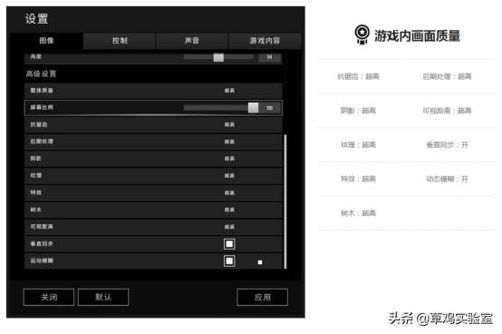This screenshot has height=334, width=502.
Task: Click the 亮度 slider handle
Action: click(x=218, y=57)
